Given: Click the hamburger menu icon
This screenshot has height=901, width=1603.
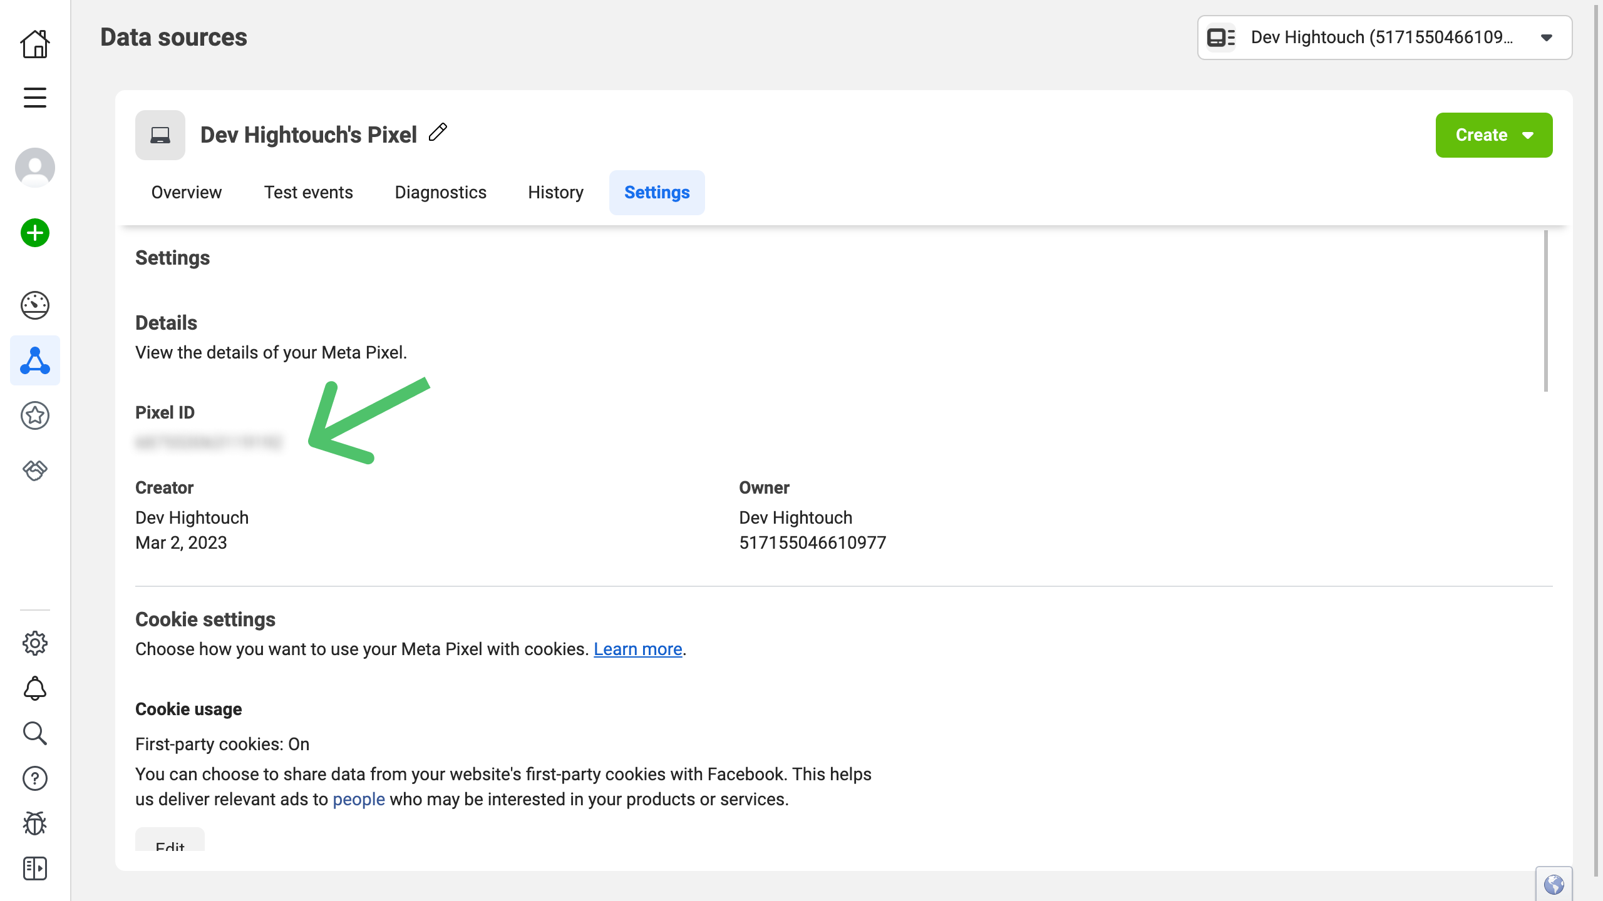Looking at the screenshot, I should pyautogui.click(x=35, y=98).
